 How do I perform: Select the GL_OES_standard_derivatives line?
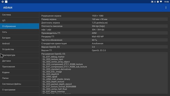coord(57,69)
